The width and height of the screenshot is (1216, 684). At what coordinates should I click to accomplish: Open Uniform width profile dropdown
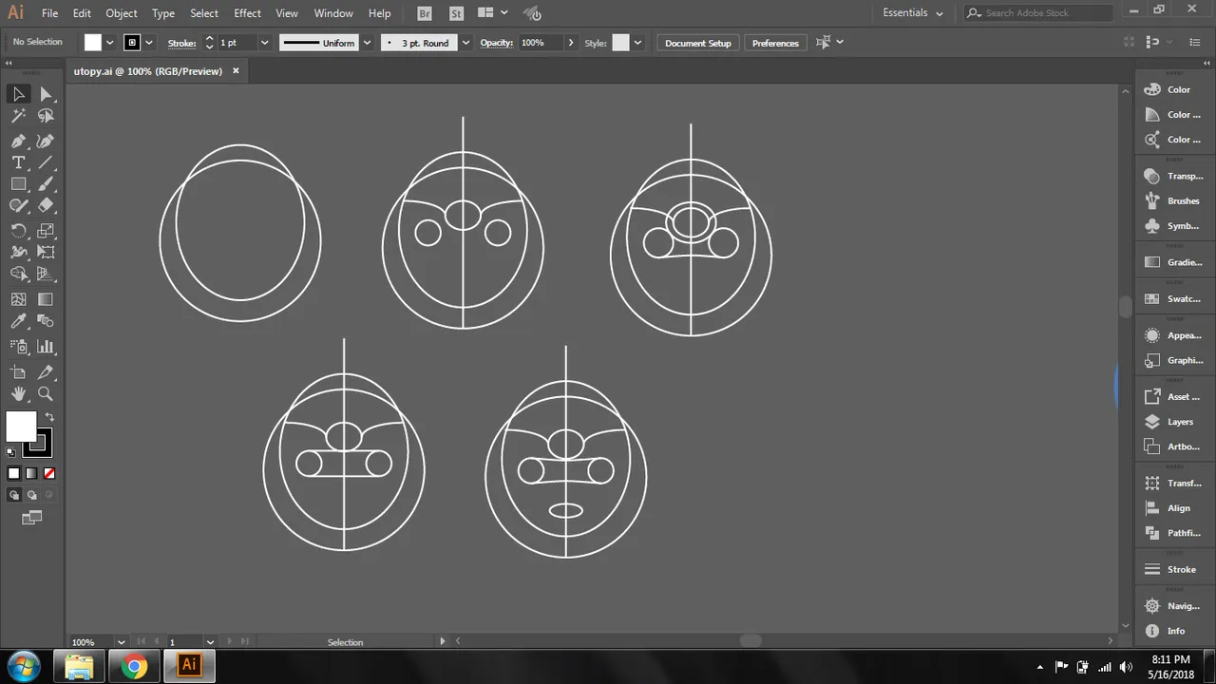pyautogui.click(x=367, y=43)
